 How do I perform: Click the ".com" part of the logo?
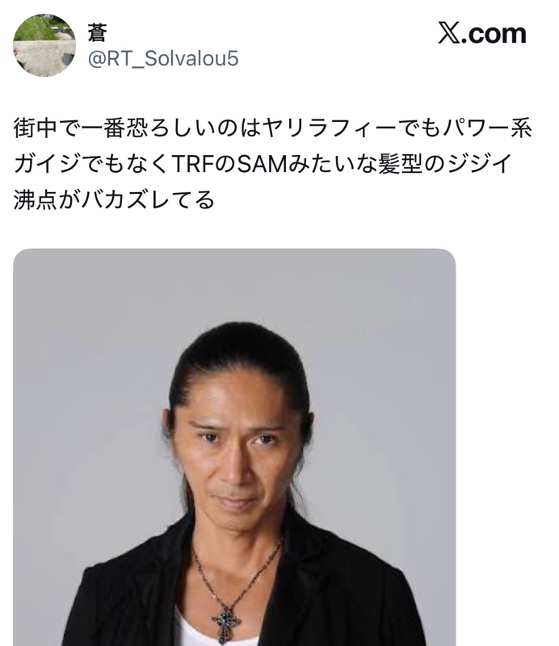pyautogui.click(x=494, y=34)
